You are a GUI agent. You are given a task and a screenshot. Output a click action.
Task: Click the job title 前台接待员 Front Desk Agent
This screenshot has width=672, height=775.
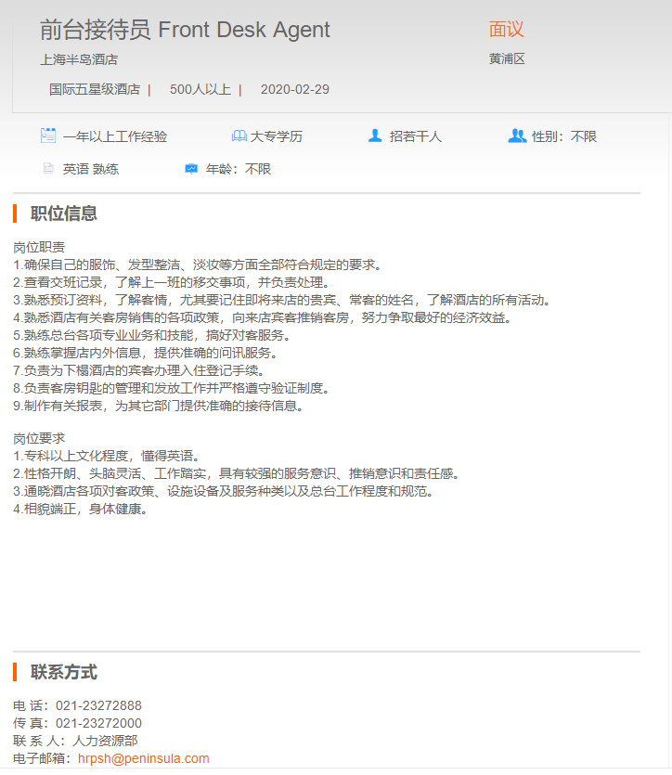tap(185, 30)
